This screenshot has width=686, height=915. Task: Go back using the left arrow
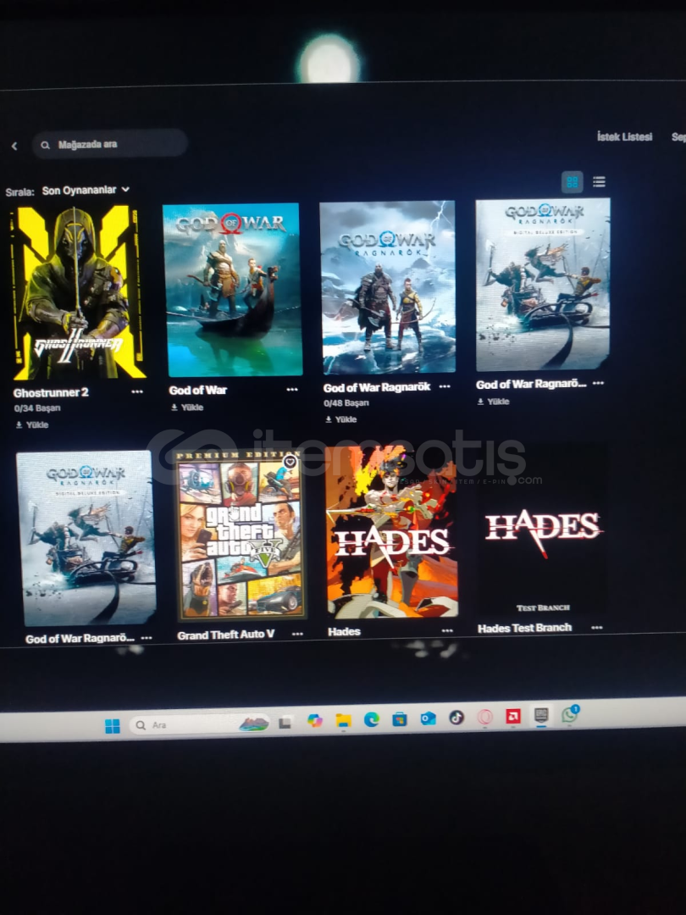tap(14, 146)
